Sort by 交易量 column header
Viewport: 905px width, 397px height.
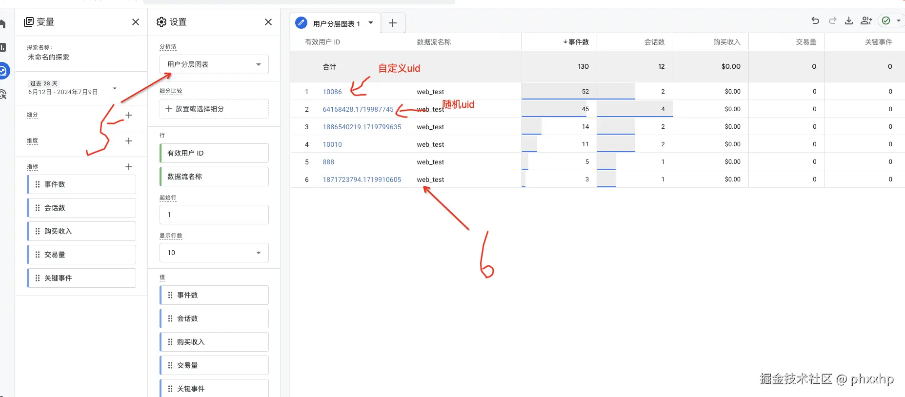pyautogui.click(x=806, y=42)
